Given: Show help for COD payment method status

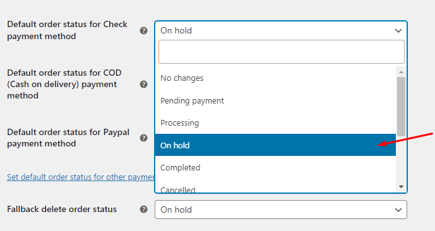Looking at the screenshot, I should click(143, 85).
